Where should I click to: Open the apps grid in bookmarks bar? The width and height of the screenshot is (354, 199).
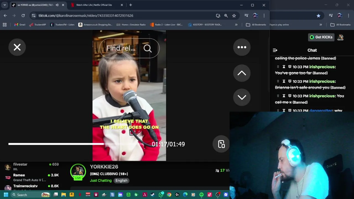pos(5,25)
